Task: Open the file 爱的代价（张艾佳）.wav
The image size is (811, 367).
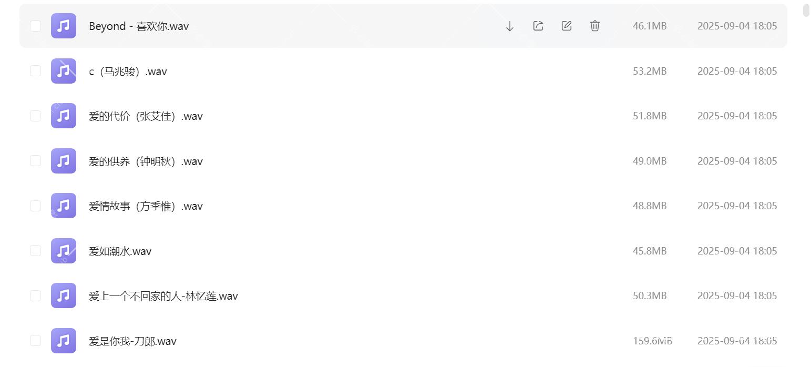Action: 146,116
